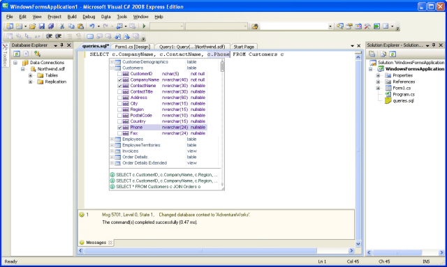Image resolution: width=447 pixels, height=267 pixels.
Task: Open the Tools menu
Action: (x=122, y=17)
